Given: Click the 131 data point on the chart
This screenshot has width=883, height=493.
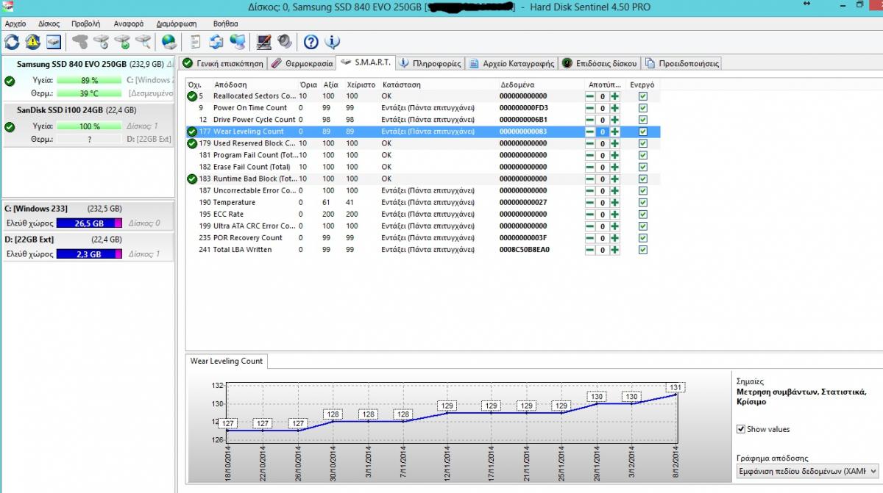Looking at the screenshot, I should (675, 394).
